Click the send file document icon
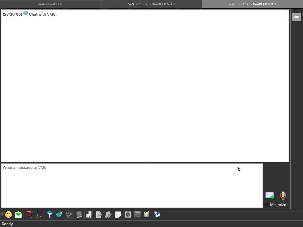The image size is (303, 227). [x=99, y=215]
